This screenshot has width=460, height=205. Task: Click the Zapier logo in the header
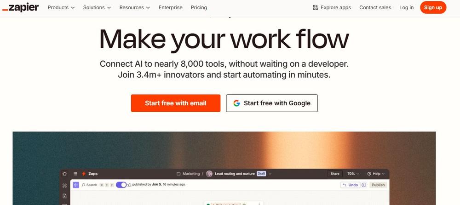pos(20,7)
